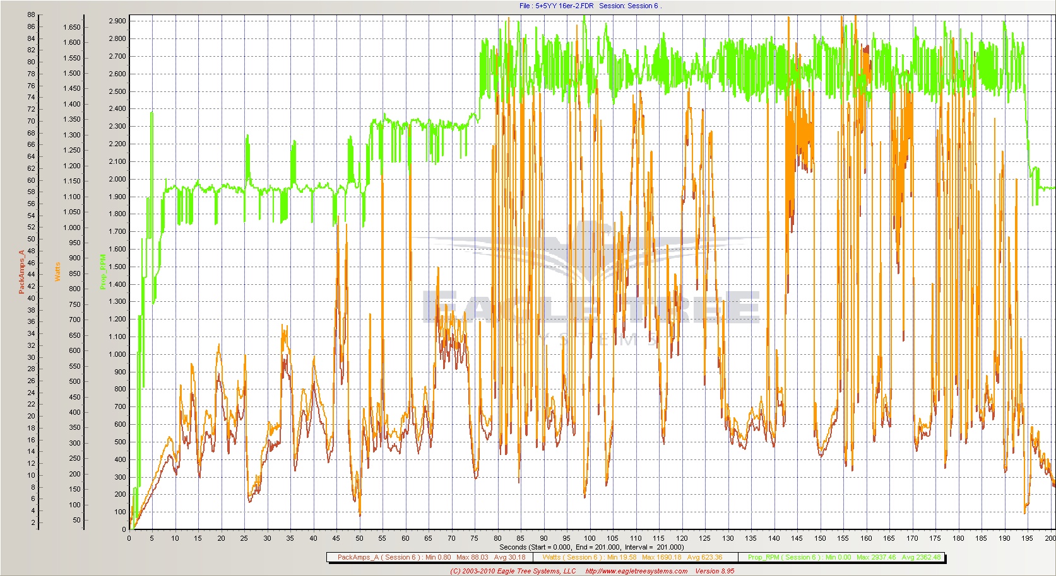The width and height of the screenshot is (1056, 576).
Task: Click the 500 tick on the Watts axis
Action: pos(75,381)
